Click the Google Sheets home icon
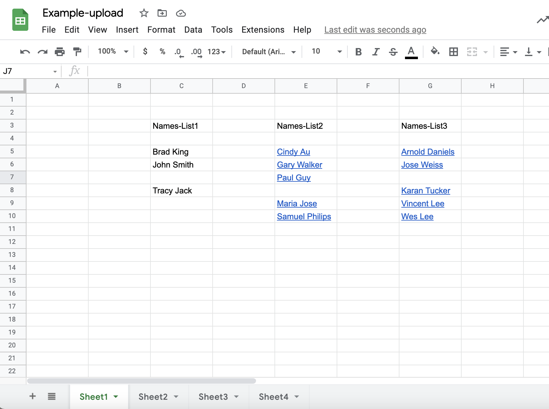This screenshot has width=549, height=409. coord(20,20)
